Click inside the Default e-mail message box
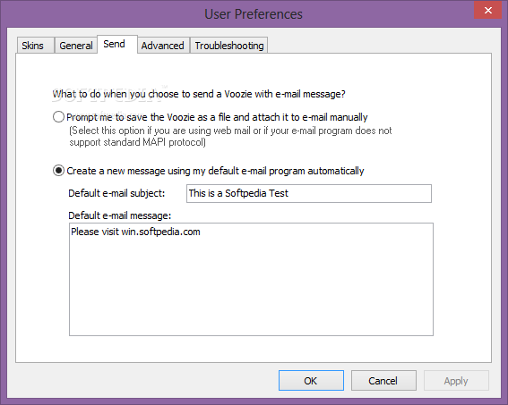508x405 pixels. (x=251, y=279)
